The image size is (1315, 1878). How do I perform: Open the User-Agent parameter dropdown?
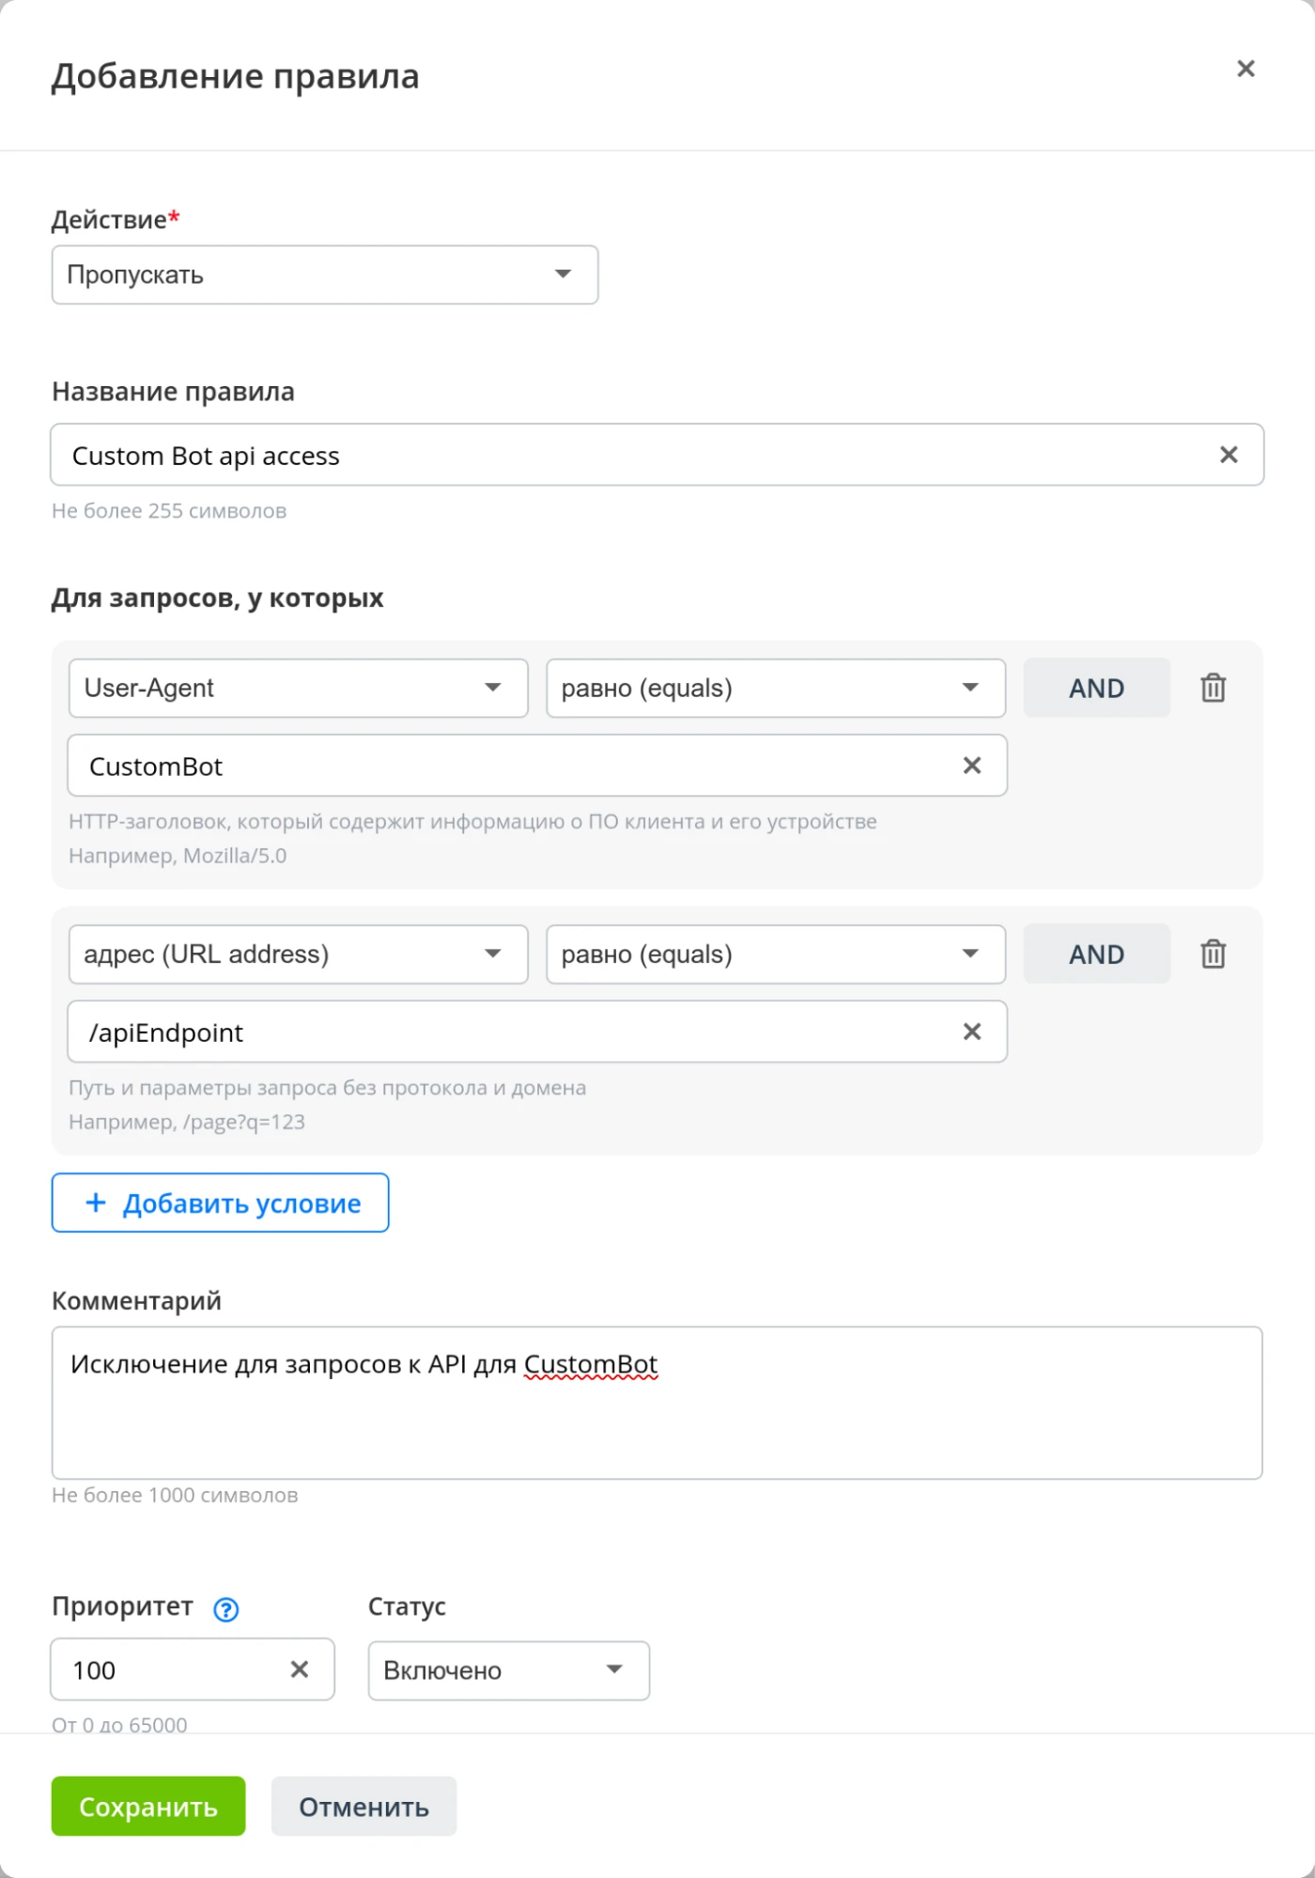point(298,688)
